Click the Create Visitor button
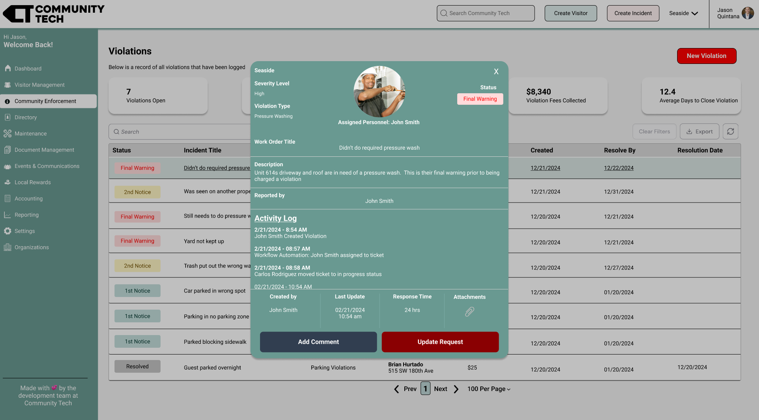 (x=571, y=13)
